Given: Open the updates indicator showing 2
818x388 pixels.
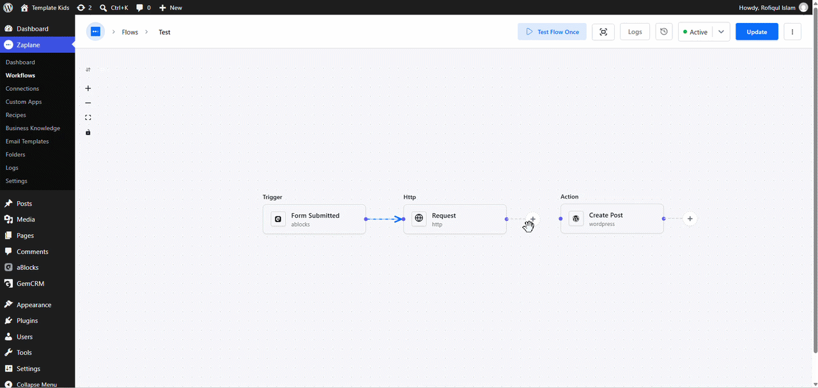Looking at the screenshot, I should point(84,8).
